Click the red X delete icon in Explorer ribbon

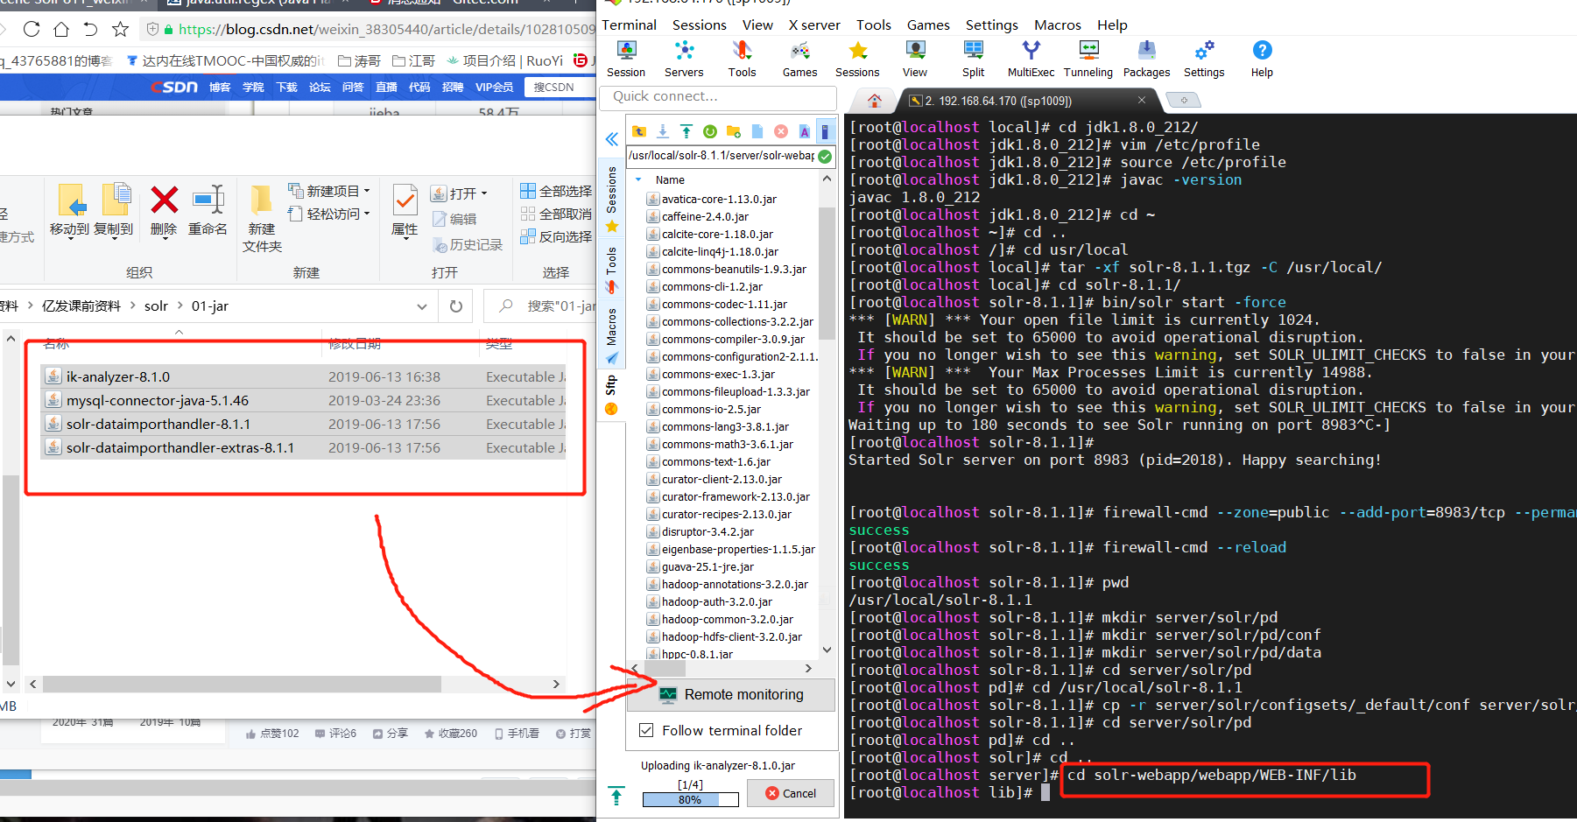click(x=164, y=200)
